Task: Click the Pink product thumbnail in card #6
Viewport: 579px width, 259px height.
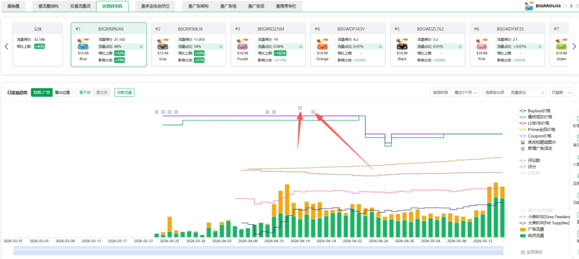Action: click(482, 45)
